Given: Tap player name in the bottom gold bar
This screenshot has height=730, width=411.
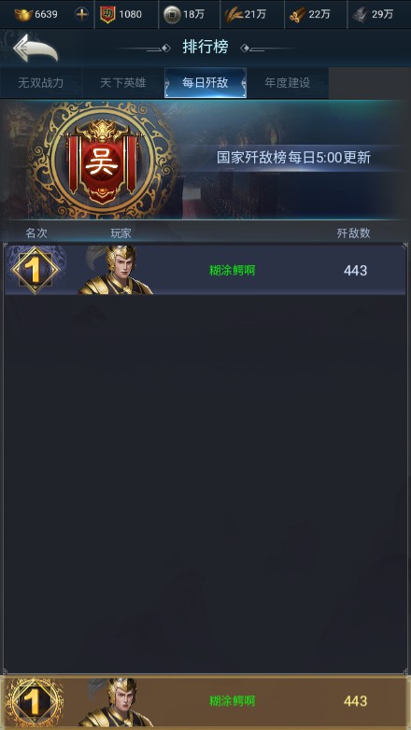Looking at the screenshot, I should tap(232, 701).
